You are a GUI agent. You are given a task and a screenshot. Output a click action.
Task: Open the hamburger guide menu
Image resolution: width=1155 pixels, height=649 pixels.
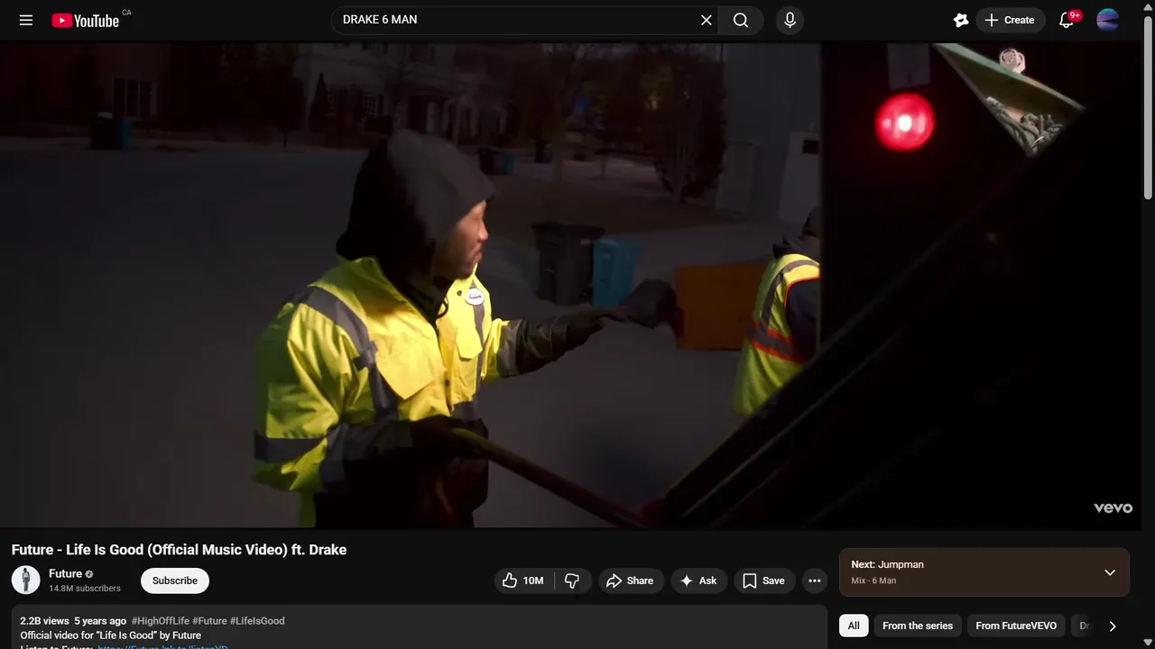pyautogui.click(x=26, y=20)
